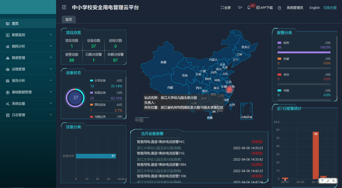The image size is (342, 188).
Task: Toggle the 正常设备 legend item
Action: [x=100, y=81]
